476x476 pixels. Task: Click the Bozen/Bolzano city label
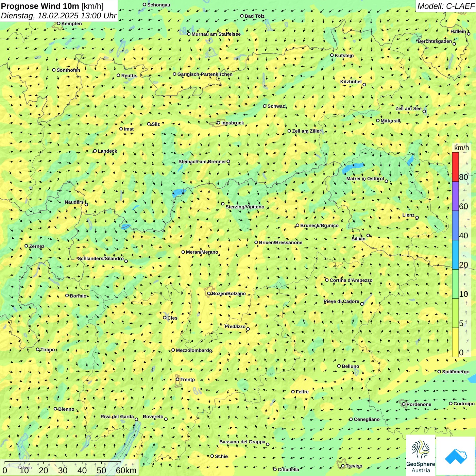[228, 293]
